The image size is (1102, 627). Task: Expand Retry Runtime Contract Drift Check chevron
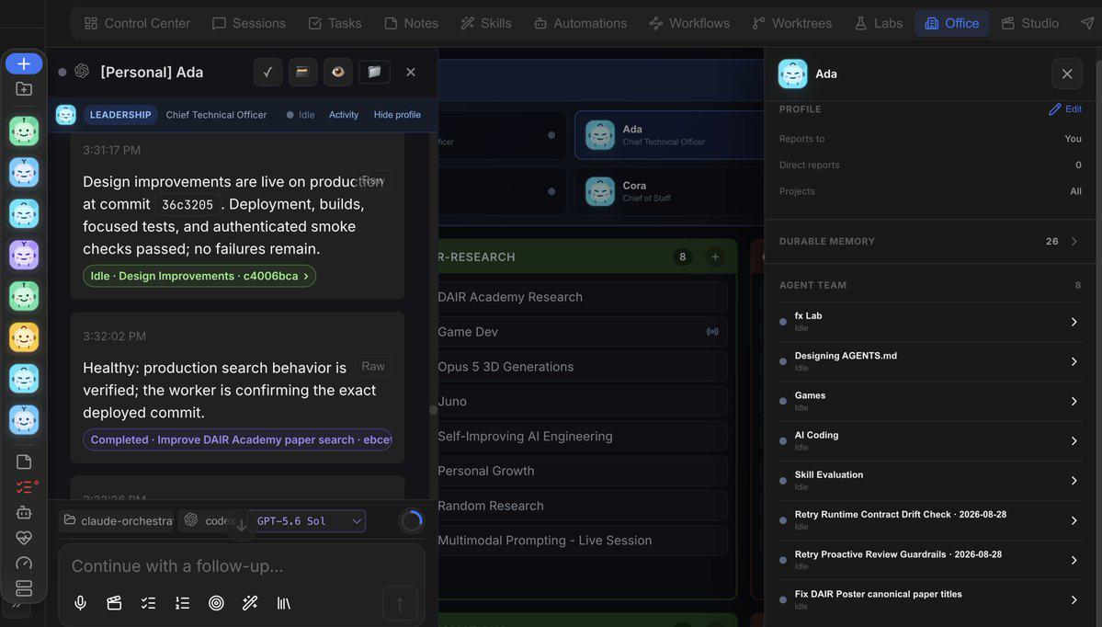[x=1074, y=521]
